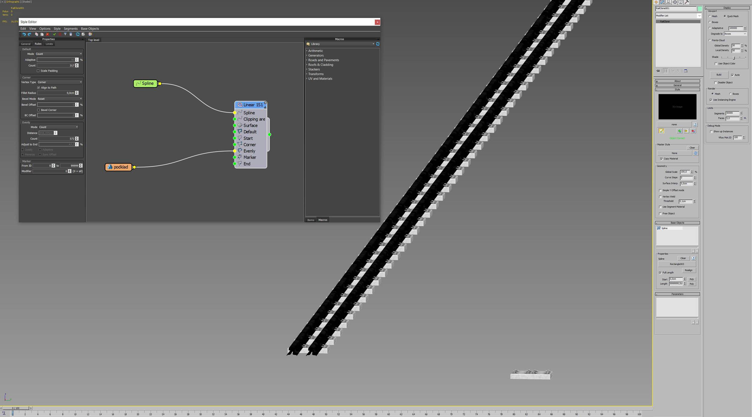Click the funnel filter icon in toolbar
This screenshot has height=417, width=752.
tap(65, 34)
